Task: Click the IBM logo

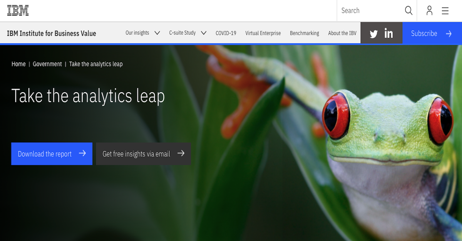Action: point(18,10)
